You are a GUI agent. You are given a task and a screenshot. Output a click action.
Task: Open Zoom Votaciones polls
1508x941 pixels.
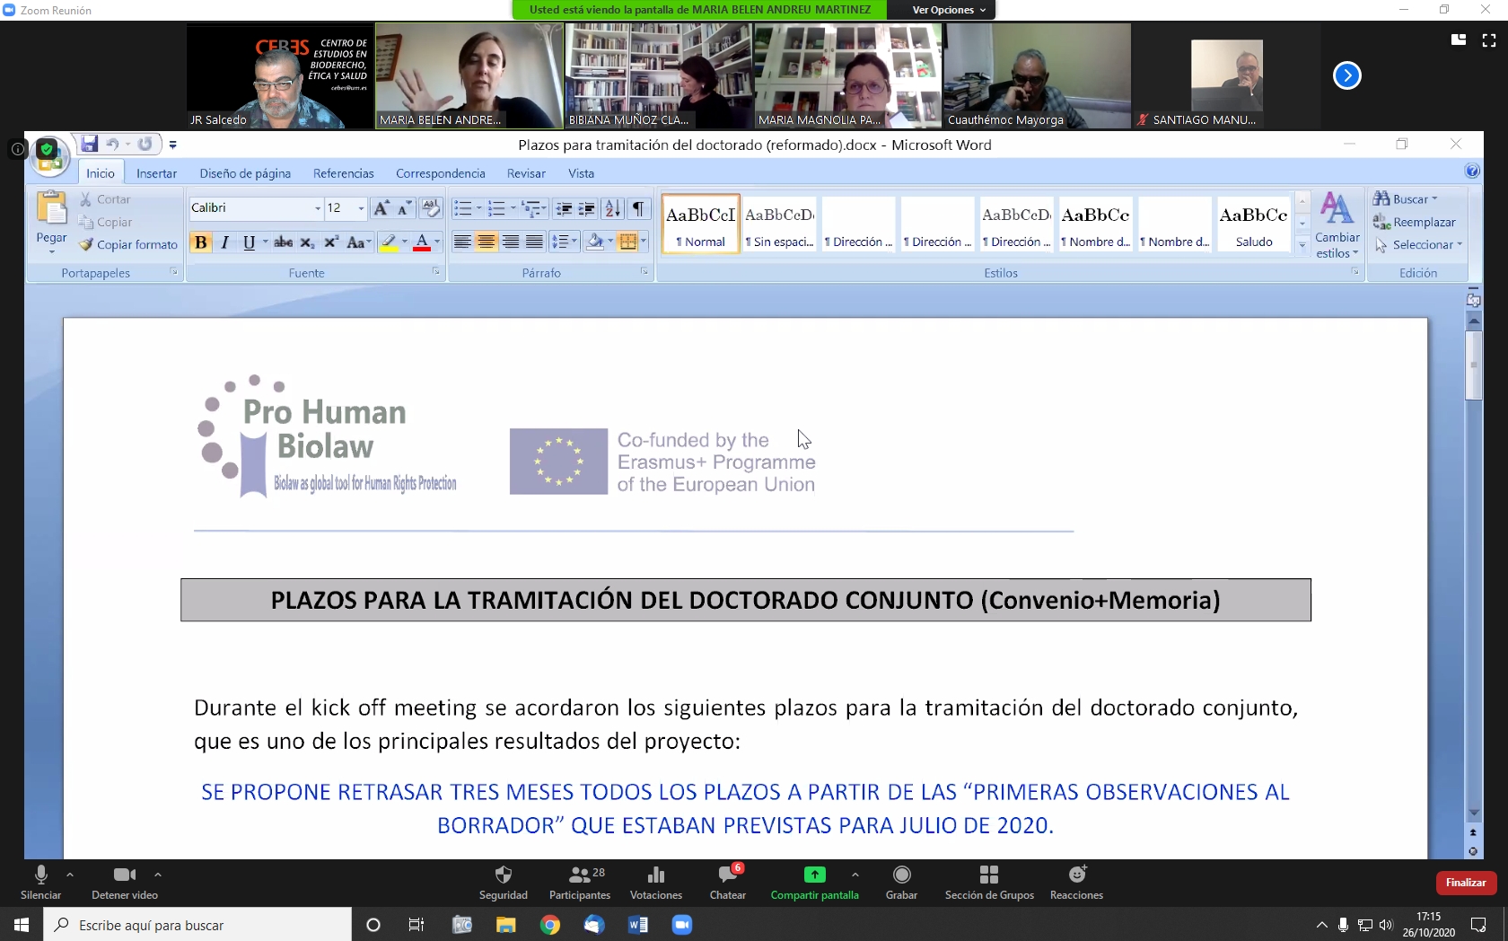point(656,883)
